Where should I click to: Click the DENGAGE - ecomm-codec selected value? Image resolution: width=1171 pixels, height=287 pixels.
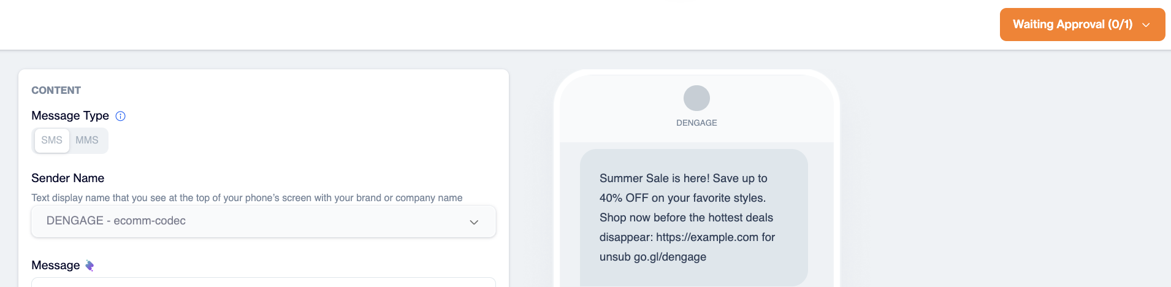pyautogui.click(x=116, y=221)
